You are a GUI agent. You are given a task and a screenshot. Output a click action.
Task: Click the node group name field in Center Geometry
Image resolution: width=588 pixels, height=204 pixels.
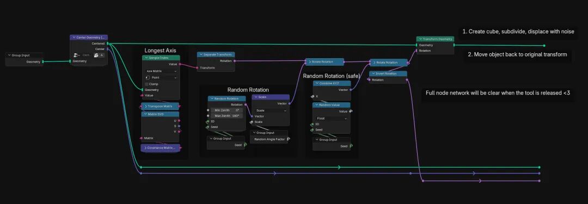[87, 55]
